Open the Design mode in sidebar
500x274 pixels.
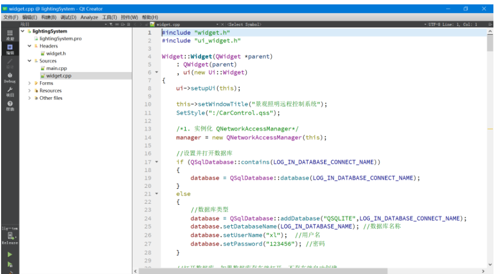[x=10, y=63]
